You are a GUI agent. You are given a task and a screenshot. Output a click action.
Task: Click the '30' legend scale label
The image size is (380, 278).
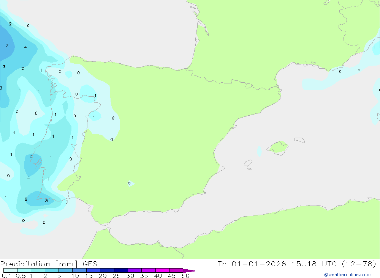click(x=130, y=276)
